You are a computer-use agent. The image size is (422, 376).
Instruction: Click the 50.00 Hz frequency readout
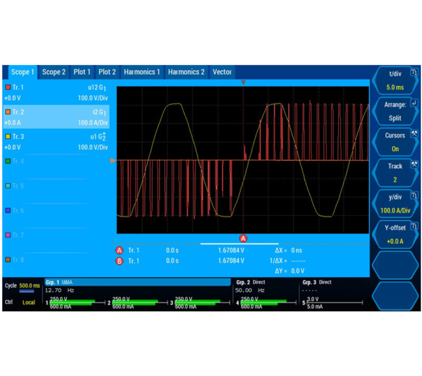coord(250,290)
